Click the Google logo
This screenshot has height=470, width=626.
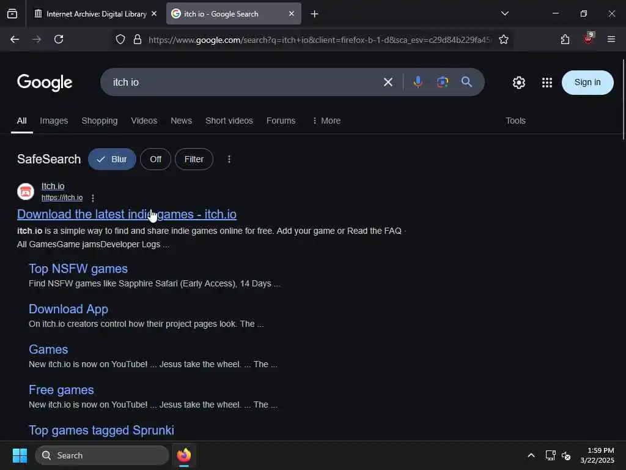click(x=45, y=83)
